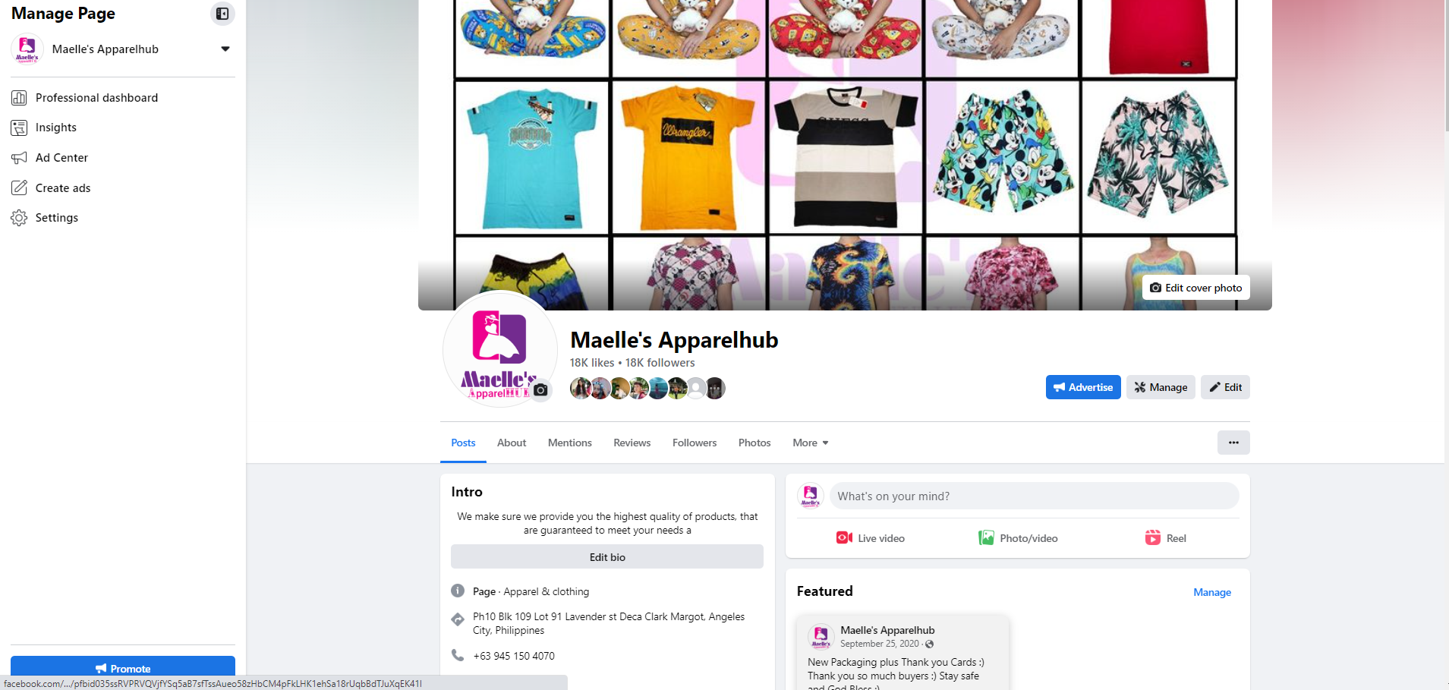1449x690 pixels.
Task: Collapse the Manage Page sidebar panel icon
Action: click(x=222, y=14)
